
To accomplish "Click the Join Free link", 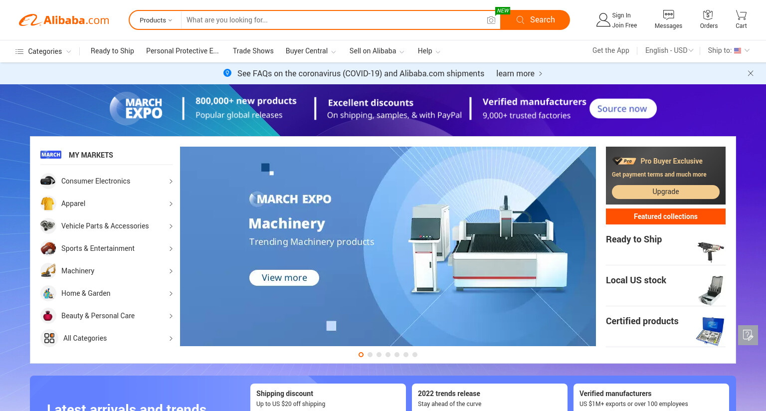I will (x=624, y=25).
